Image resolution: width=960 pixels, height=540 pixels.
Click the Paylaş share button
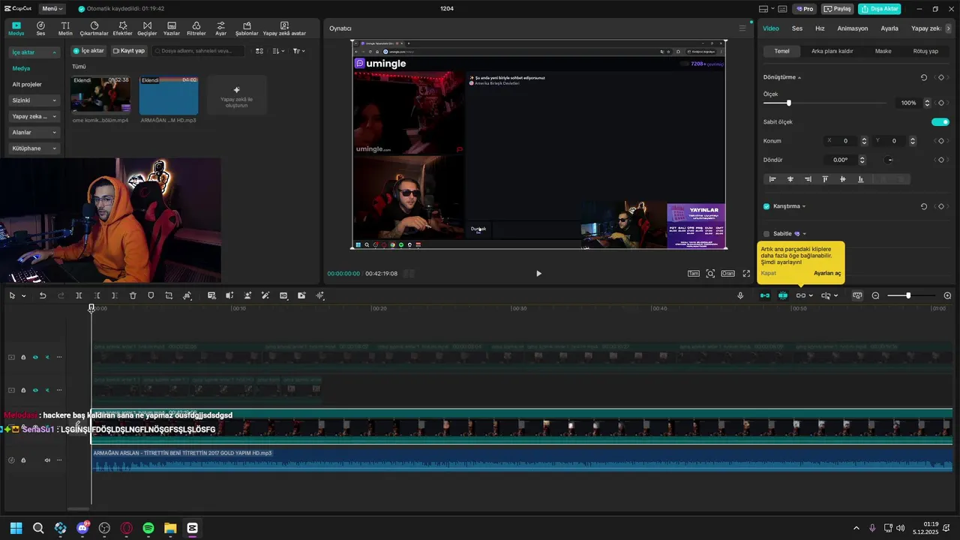[x=838, y=9]
